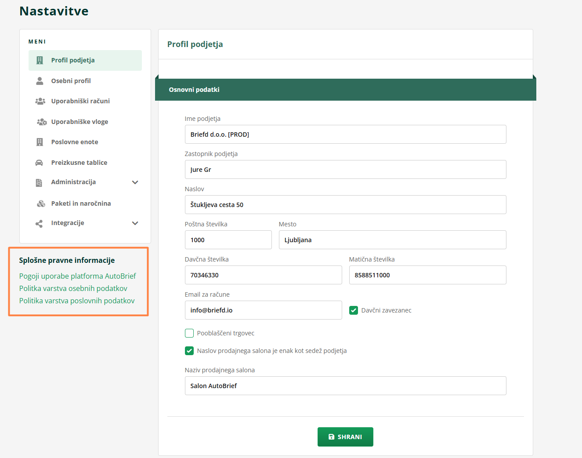Click the car icon for Preizkusne tablice
This screenshot has width=582, height=458.
[39, 163]
